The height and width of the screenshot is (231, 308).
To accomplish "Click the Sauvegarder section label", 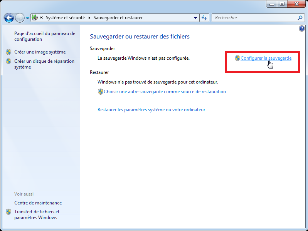I will pos(102,49).
